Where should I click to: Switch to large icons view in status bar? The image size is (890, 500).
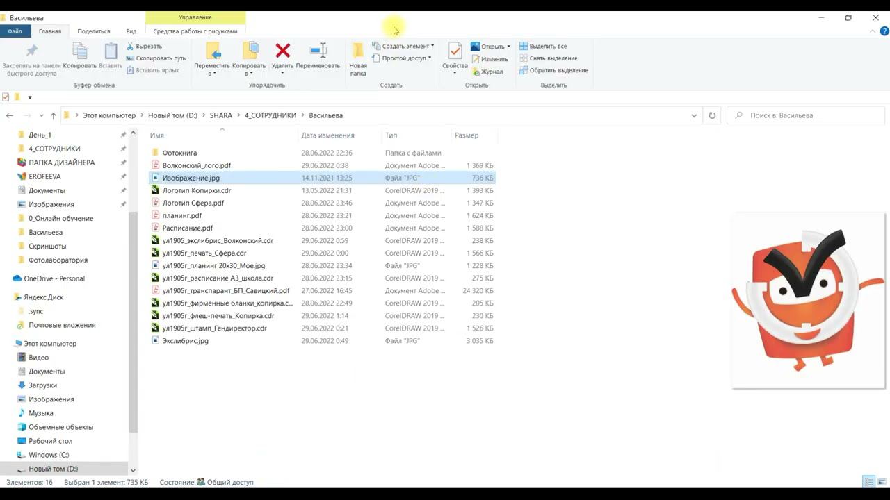click(882, 482)
